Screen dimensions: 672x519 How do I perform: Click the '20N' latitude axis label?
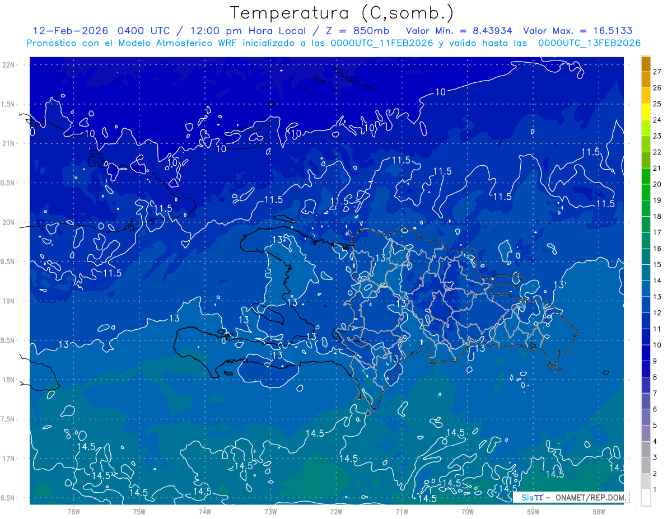tap(10, 222)
